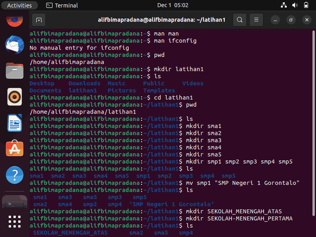This screenshot has height=237, width=316.
Task: Open Thunderbird Mail from the dock
Action: coord(15,45)
